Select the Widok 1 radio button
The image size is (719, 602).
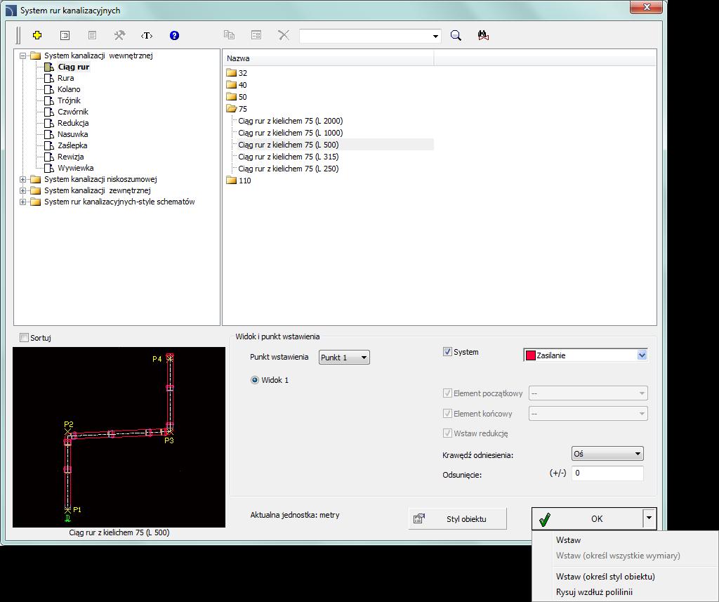pyautogui.click(x=255, y=380)
